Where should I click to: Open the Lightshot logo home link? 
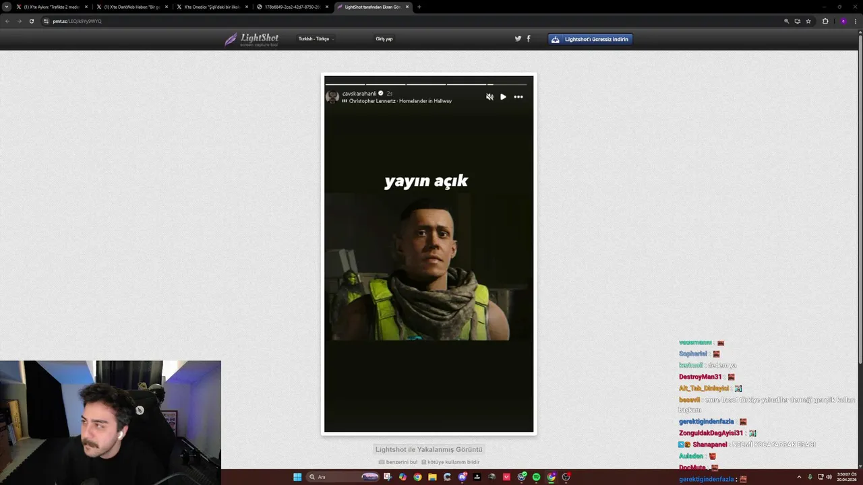[x=251, y=39]
